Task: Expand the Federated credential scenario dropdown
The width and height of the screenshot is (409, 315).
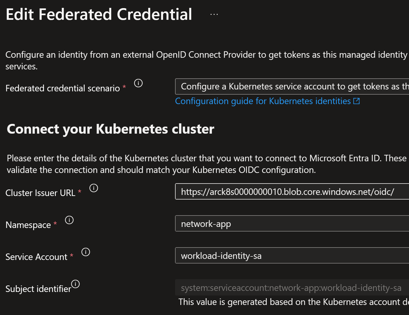Action: point(292,86)
